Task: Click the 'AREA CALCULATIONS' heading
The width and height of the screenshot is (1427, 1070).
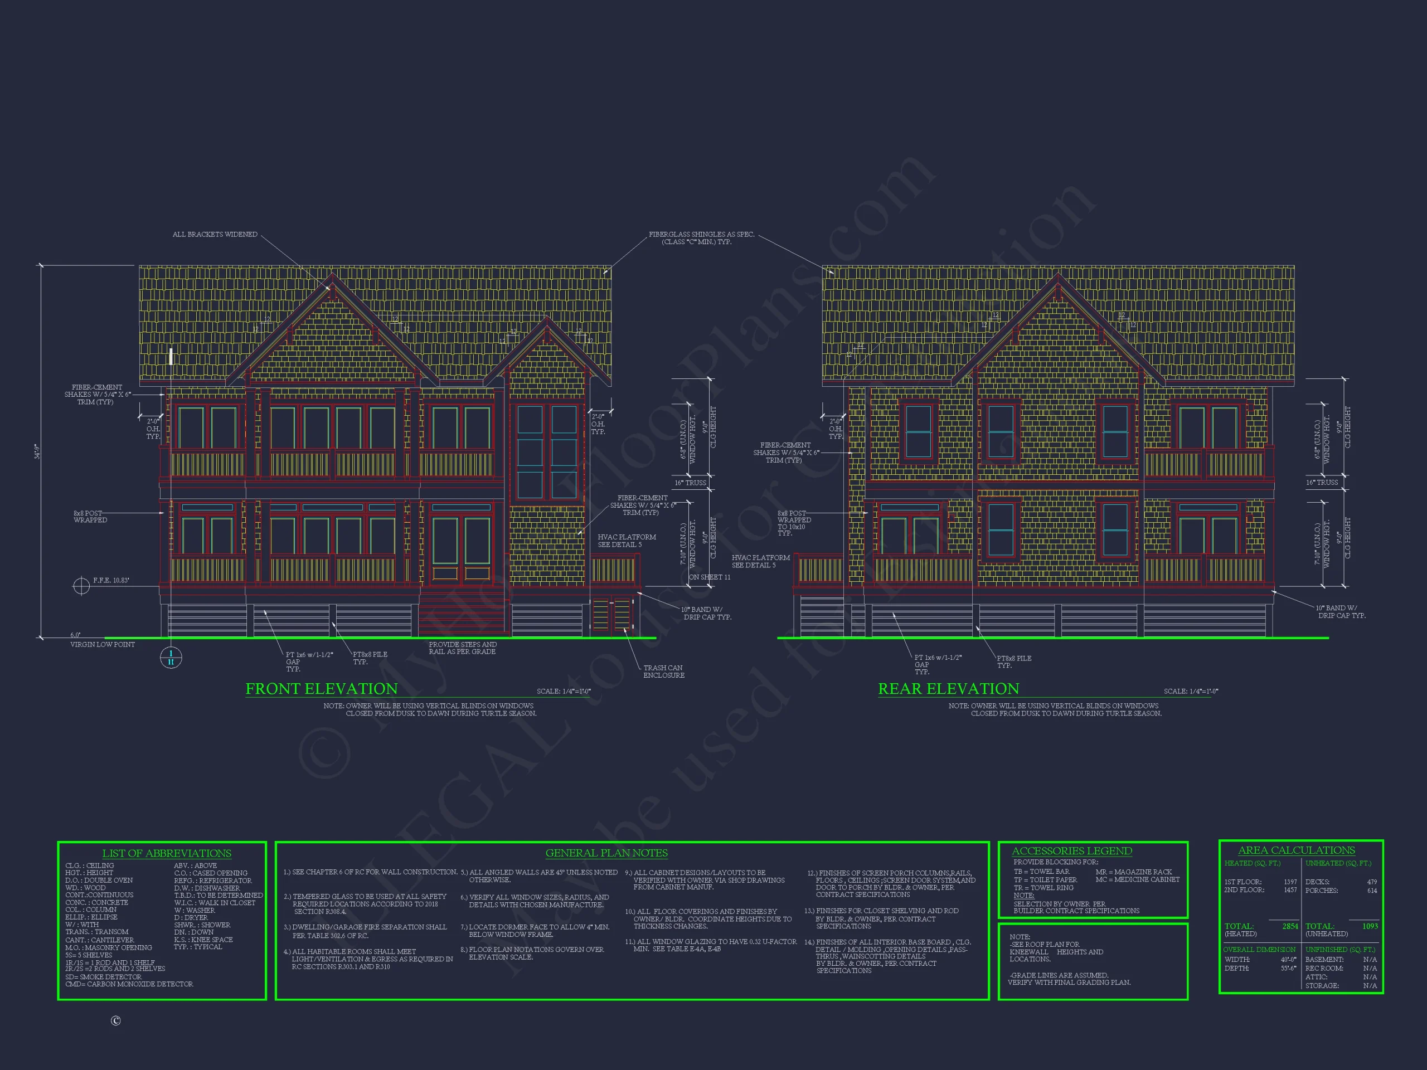Action: coord(1296,850)
